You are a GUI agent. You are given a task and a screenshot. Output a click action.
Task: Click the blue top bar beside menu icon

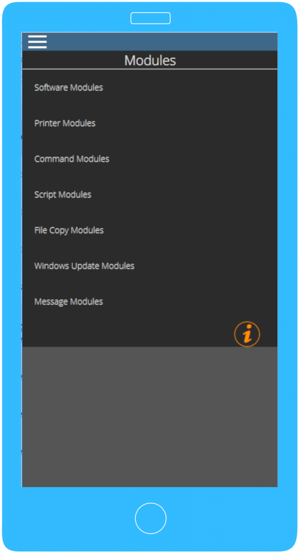(162, 42)
